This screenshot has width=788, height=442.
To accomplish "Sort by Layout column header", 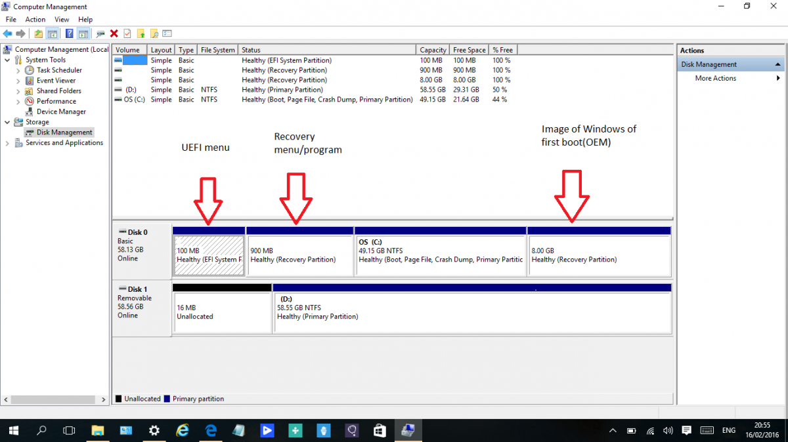I will click(x=161, y=50).
